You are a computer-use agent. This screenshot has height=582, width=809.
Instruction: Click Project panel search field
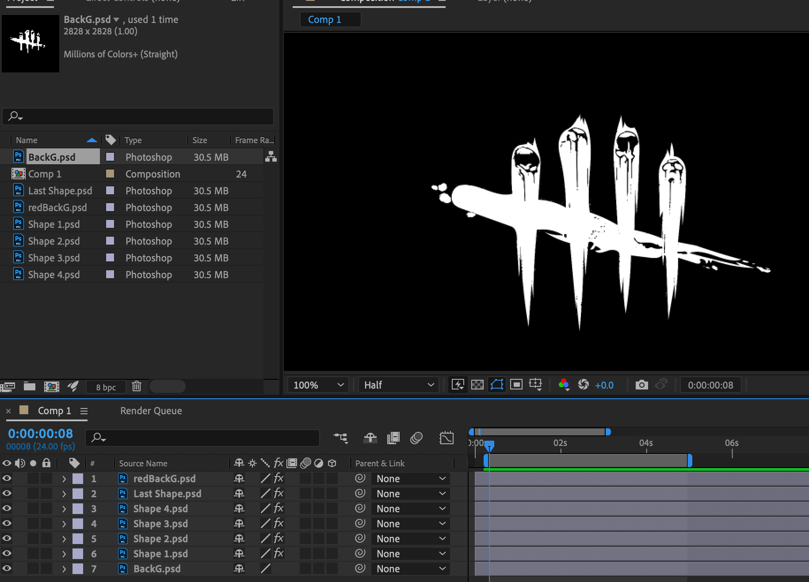[x=138, y=116]
